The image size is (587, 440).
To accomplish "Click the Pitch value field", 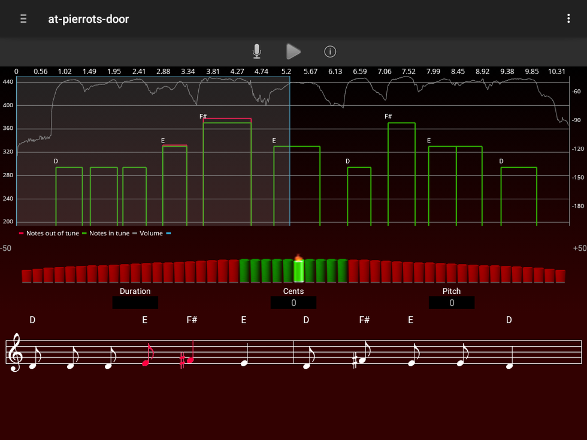I will (452, 303).
